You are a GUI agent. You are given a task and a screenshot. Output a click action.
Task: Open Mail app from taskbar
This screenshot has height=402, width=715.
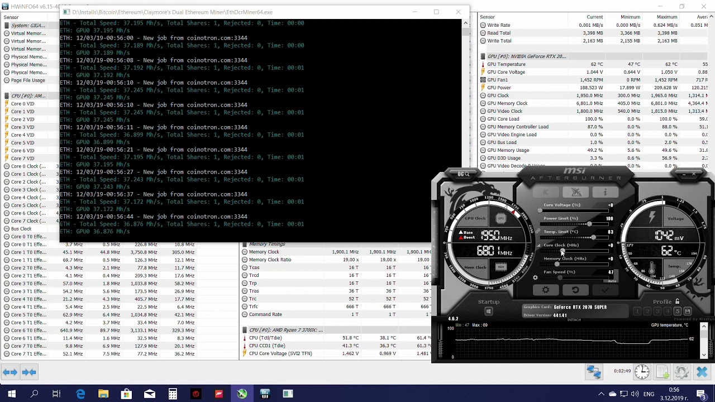point(149,394)
